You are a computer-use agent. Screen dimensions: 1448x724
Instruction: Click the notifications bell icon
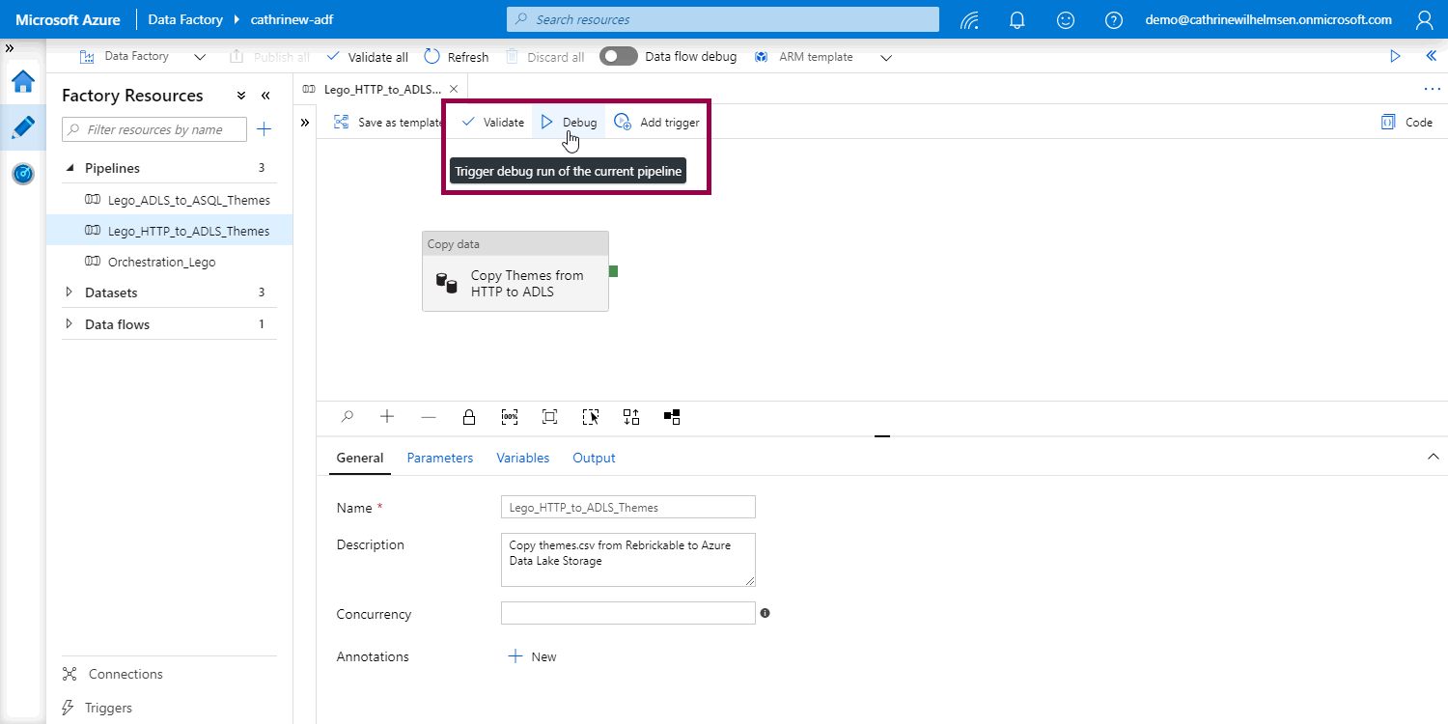[x=1016, y=19]
